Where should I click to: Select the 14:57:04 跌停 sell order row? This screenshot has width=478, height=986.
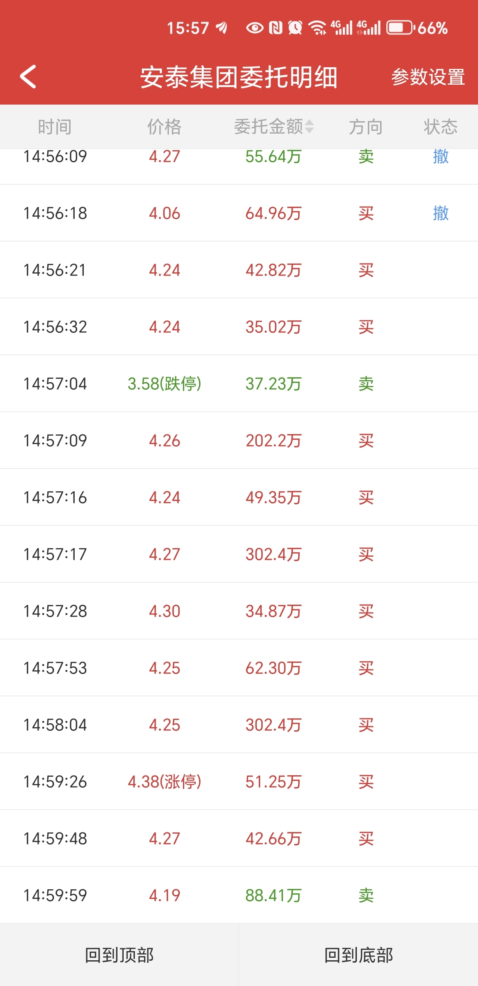click(239, 383)
